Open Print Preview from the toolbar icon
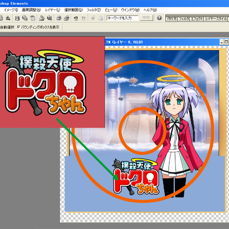 (66, 18)
